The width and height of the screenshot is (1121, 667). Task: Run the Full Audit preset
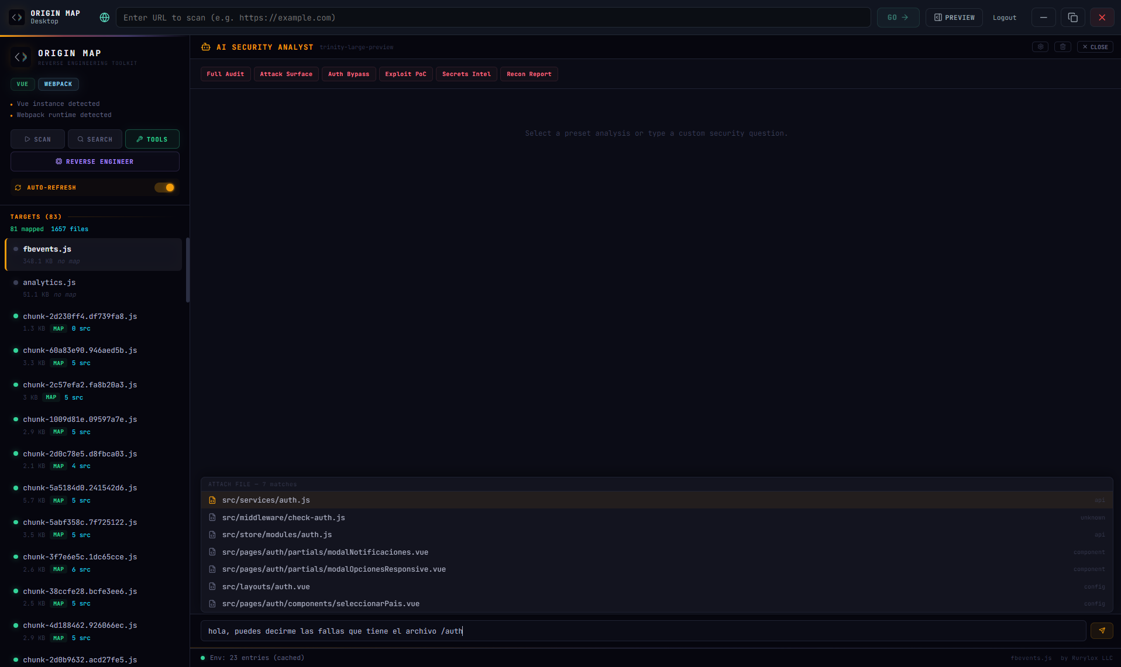[225, 74]
